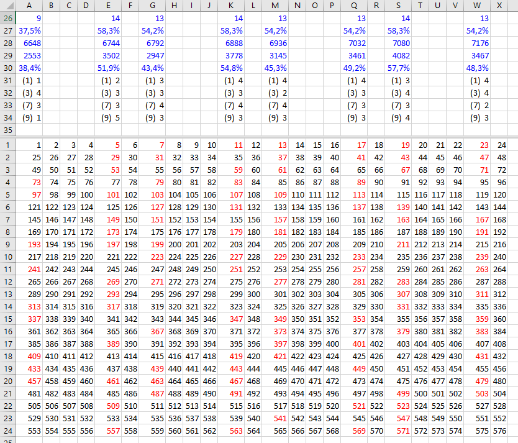
Task: Click the cell (9) 5 in column E
Action: coord(108,118)
